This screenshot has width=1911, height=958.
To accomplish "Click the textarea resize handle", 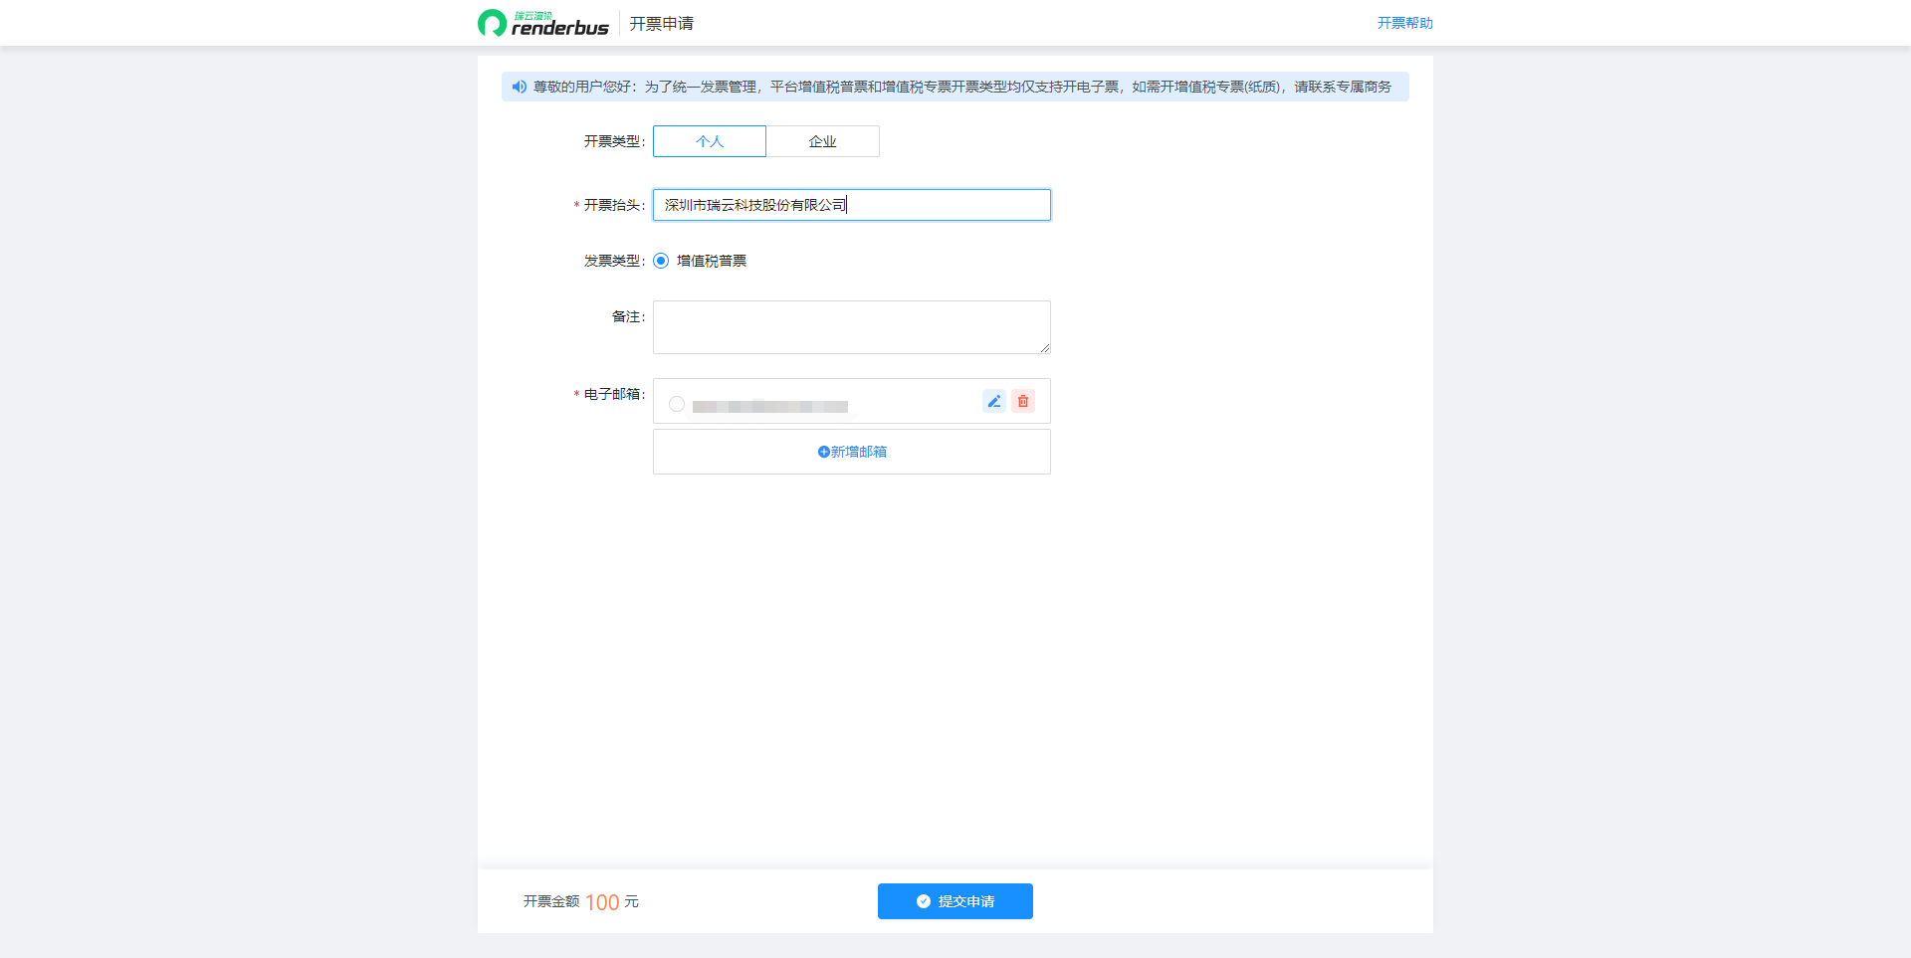I will click(1044, 347).
